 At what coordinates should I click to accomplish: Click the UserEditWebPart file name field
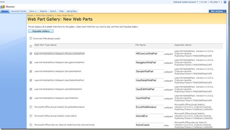pyautogui.click(x=149, y=89)
